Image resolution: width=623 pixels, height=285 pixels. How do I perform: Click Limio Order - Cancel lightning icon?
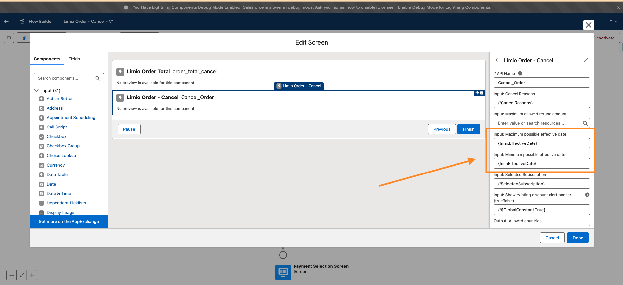(120, 97)
